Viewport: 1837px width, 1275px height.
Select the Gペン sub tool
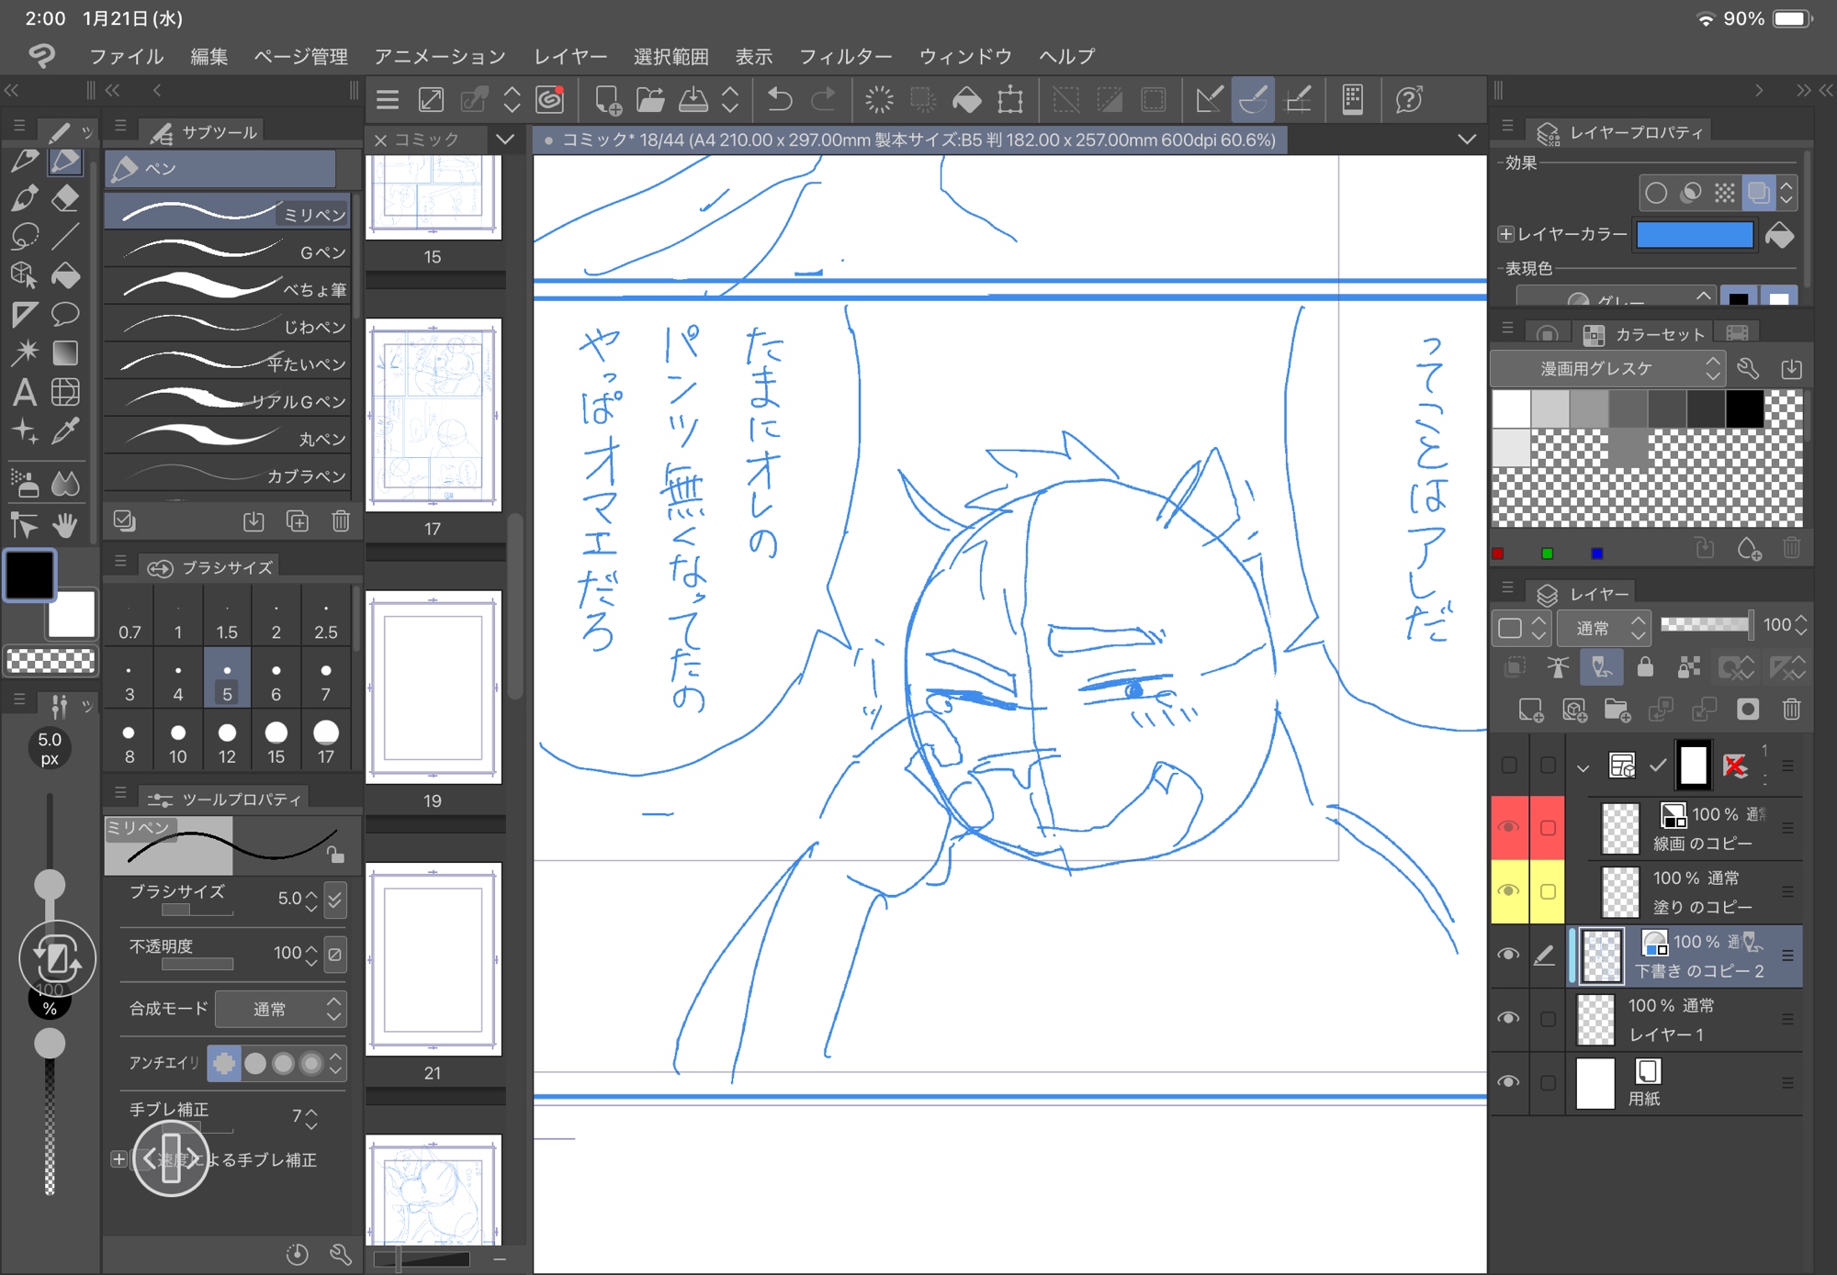click(x=228, y=252)
